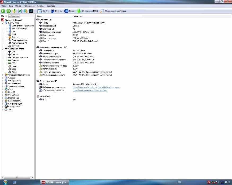Open Отчёт report toolbar button
Screen dimensions: 232x185
point(43,11)
